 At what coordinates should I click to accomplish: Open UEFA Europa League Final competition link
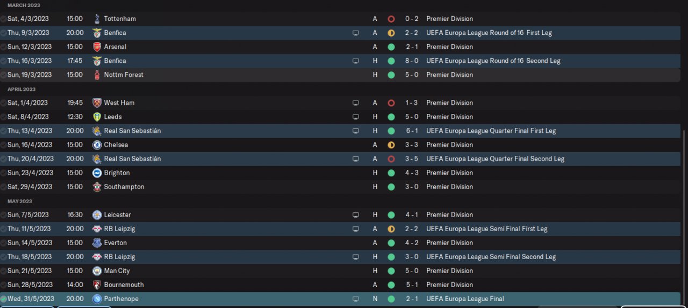(465, 299)
